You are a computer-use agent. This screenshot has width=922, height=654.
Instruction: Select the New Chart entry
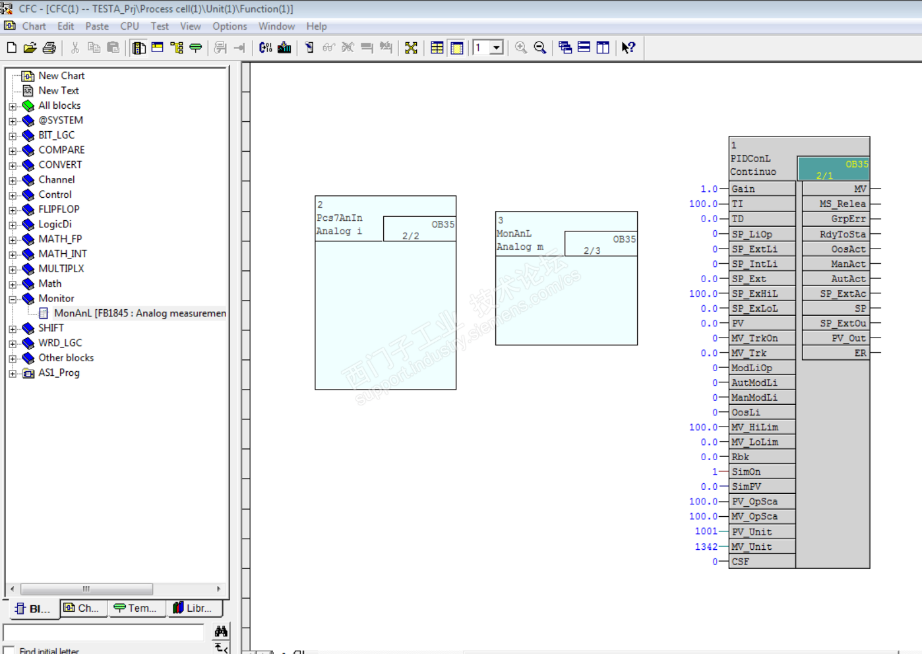61,76
